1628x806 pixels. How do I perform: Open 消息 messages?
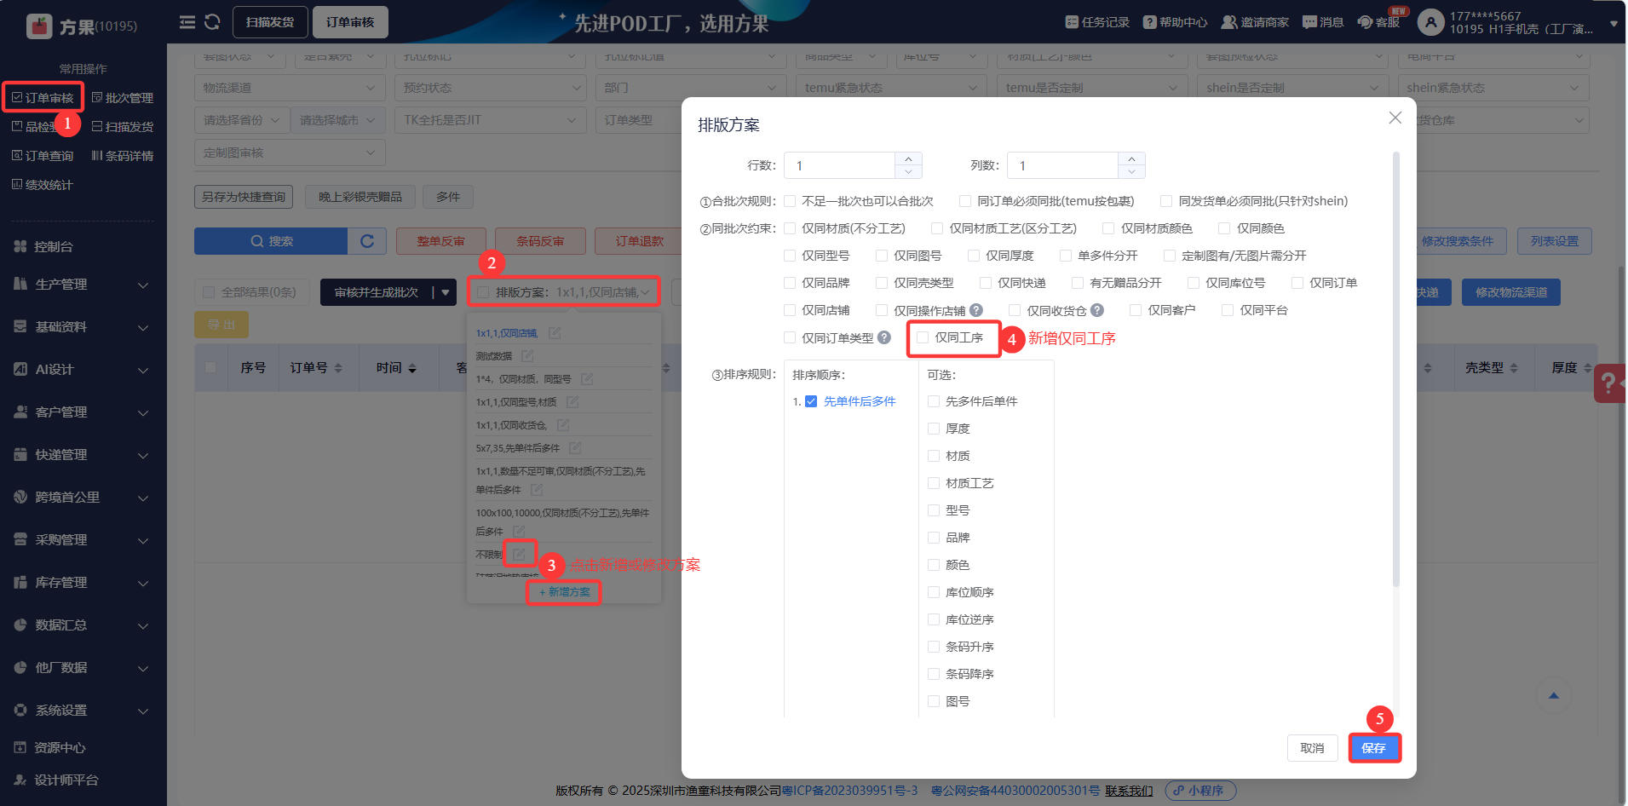click(x=1323, y=22)
